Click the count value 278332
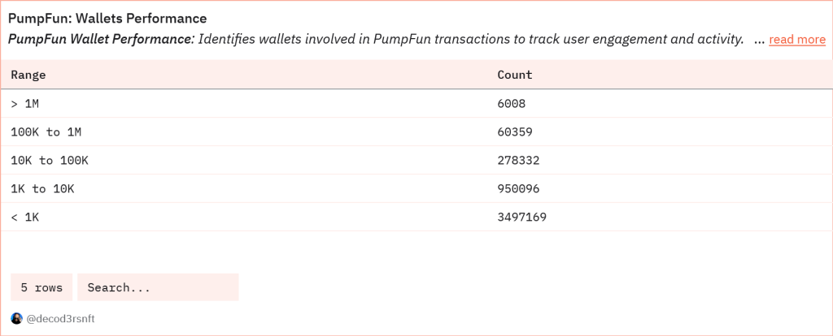The image size is (833, 336). click(518, 160)
